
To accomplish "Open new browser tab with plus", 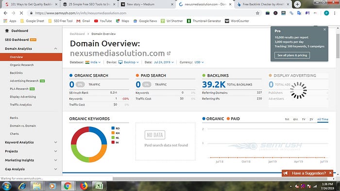I will [x=297, y=4].
